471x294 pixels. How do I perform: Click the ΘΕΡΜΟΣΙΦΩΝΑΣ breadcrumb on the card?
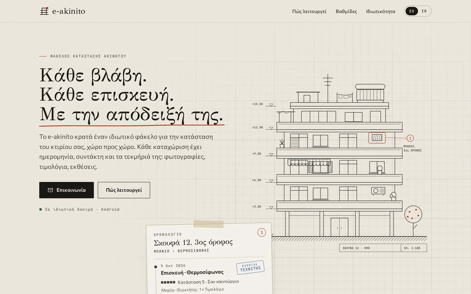pos(193,250)
